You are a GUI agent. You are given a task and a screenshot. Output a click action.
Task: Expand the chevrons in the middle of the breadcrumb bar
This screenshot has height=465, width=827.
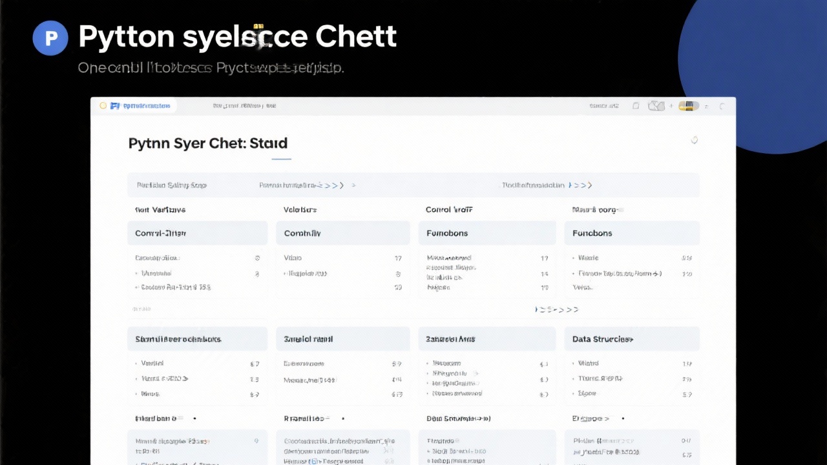[334, 185]
